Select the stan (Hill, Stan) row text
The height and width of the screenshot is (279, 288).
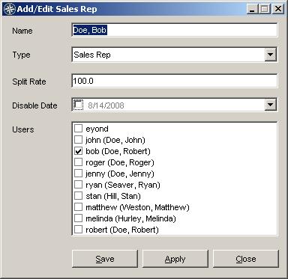[x=113, y=196]
